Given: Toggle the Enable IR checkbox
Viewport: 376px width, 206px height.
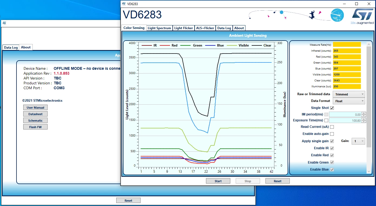Looking at the screenshot, I should [332, 148].
